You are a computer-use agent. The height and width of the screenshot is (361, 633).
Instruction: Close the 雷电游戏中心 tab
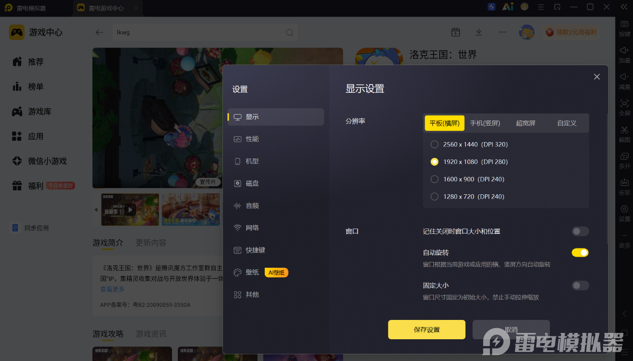tap(136, 8)
